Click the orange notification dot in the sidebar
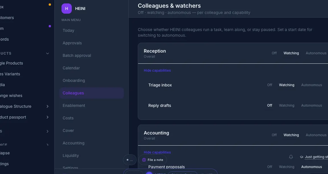This screenshot has height=174, width=328. tap(50, 5)
